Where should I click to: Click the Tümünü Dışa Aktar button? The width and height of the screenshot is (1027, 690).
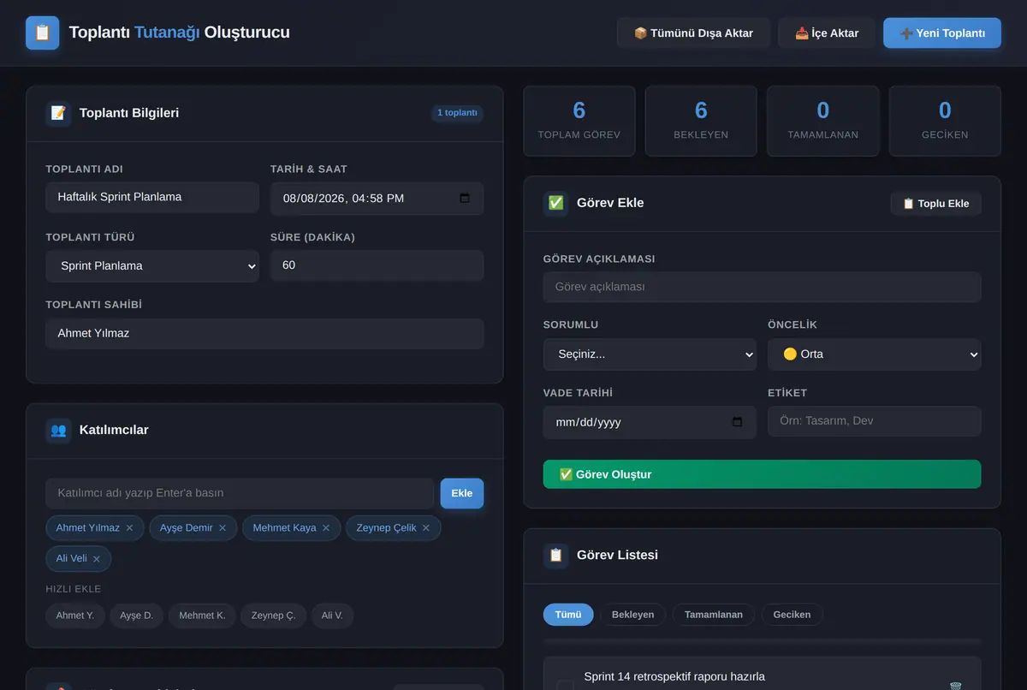pos(693,33)
